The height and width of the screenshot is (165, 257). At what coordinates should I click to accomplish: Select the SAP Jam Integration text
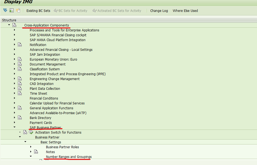45,54
